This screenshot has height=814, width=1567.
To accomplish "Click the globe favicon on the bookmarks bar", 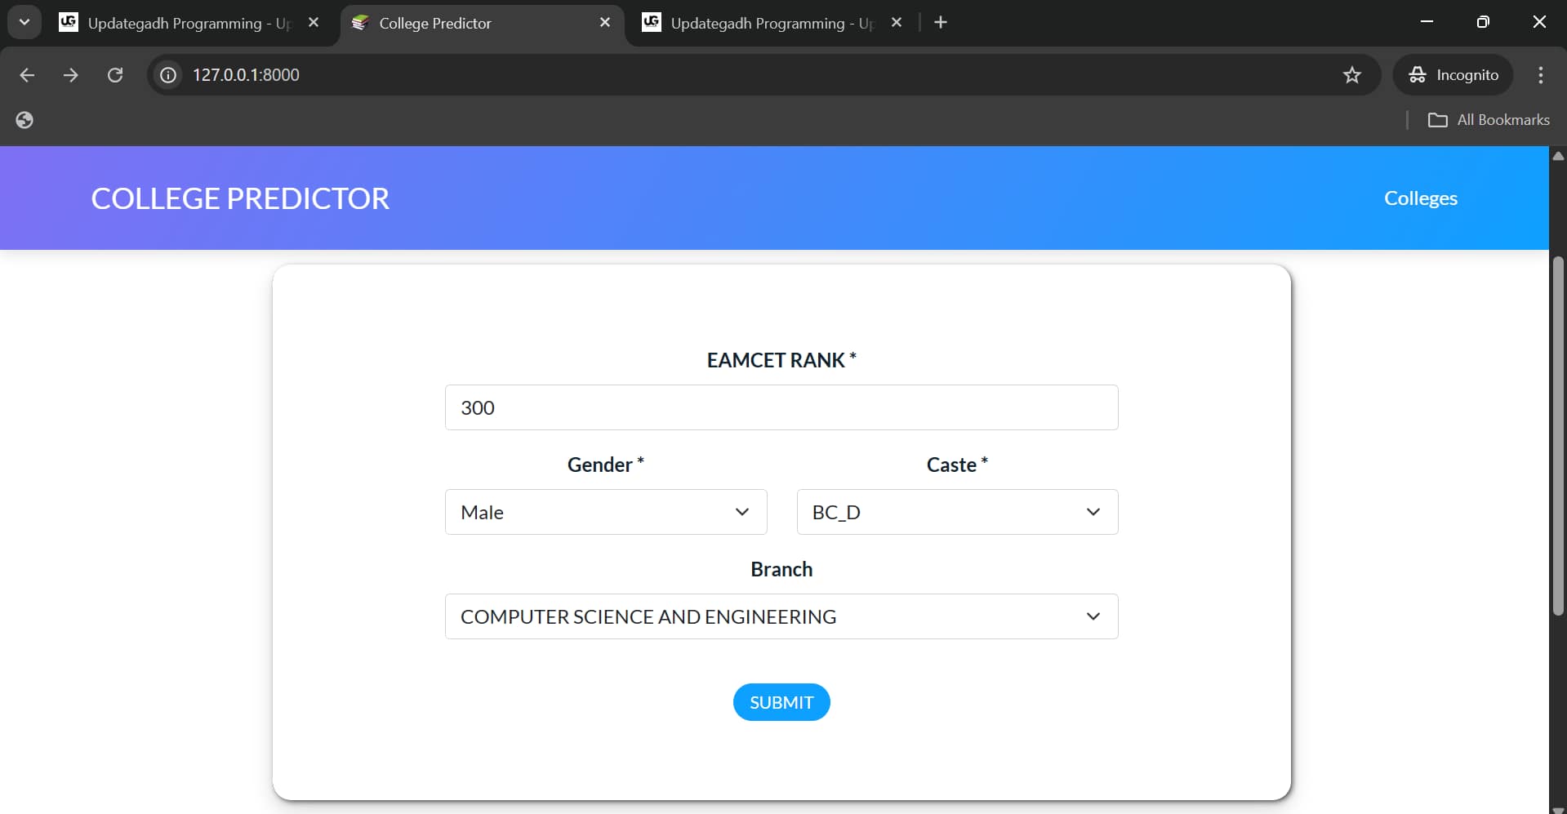I will (x=24, y=119).
